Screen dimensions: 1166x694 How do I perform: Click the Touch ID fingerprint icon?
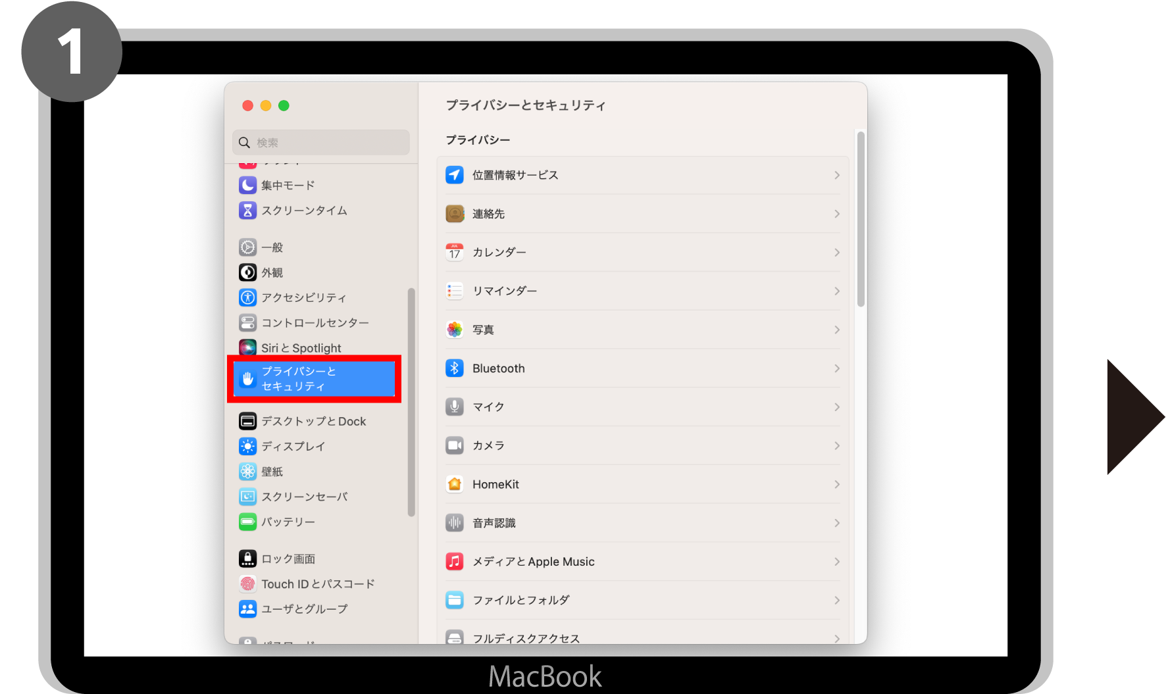coord(247,584)
